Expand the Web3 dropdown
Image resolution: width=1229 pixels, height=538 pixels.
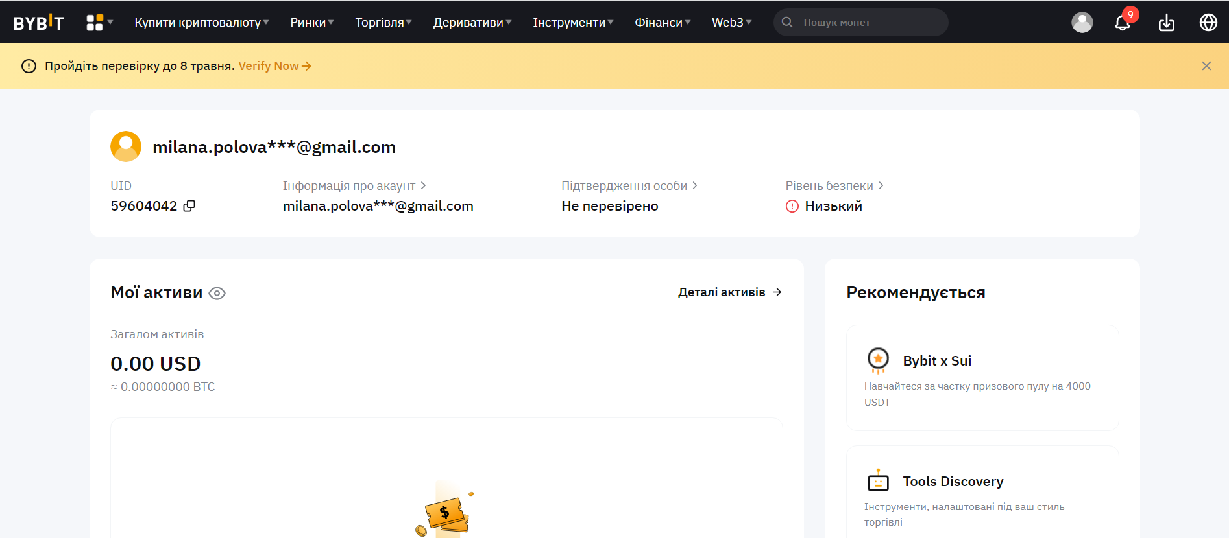(x=732, y=23)
